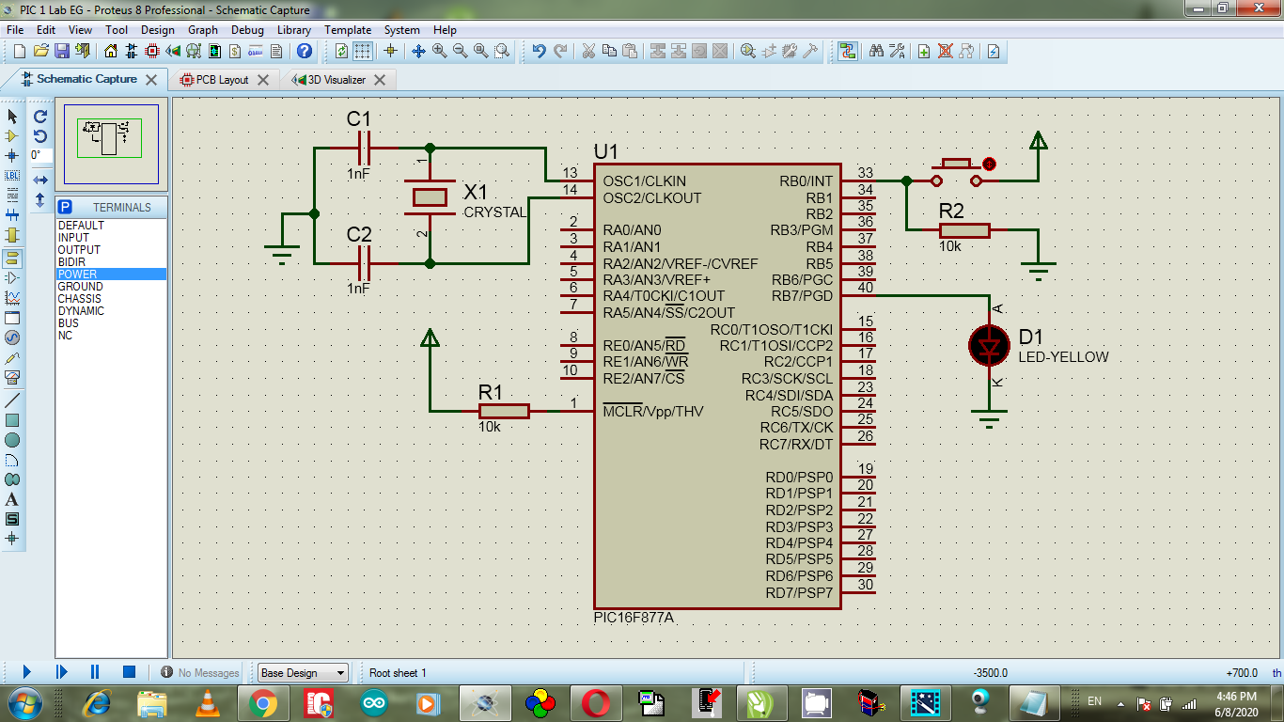Switch to the 3D Visualizer tab
The height and width of the screenshot is (722, 1284).
point(337,80)
